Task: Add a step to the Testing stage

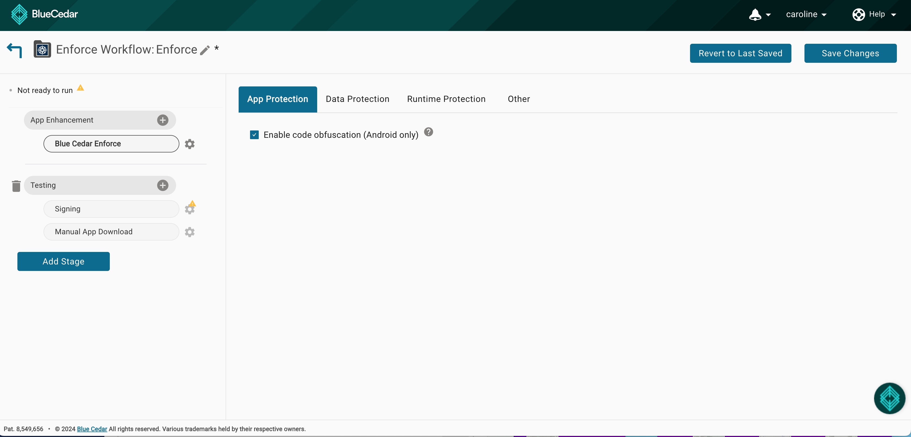Action: coord(163,185)
